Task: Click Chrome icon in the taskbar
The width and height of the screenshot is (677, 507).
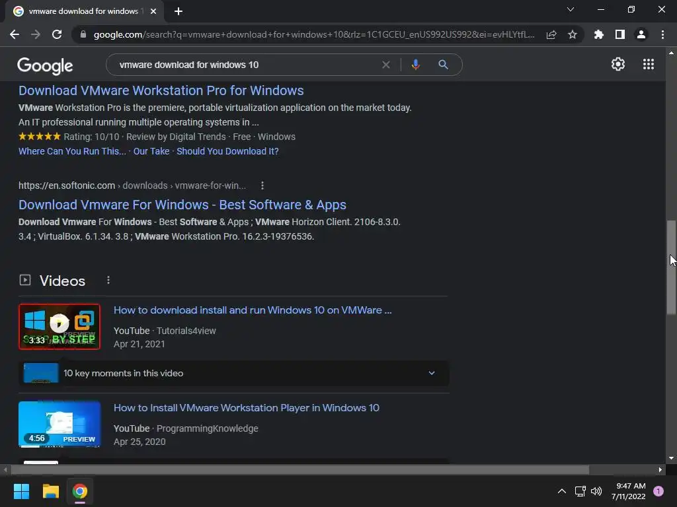Action: point(80,491)
